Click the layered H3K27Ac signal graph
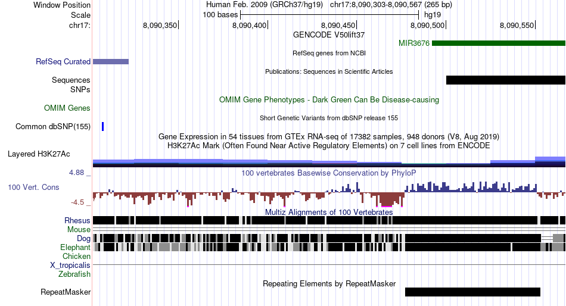 329,162
